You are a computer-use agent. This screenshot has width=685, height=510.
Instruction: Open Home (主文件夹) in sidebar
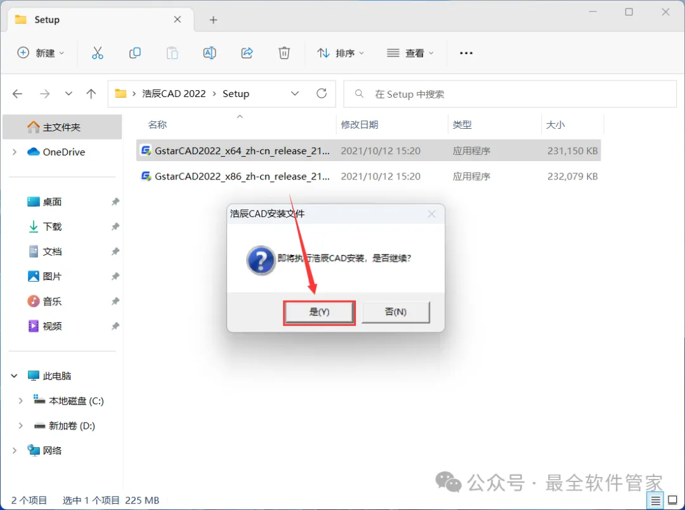coord(62,127)
